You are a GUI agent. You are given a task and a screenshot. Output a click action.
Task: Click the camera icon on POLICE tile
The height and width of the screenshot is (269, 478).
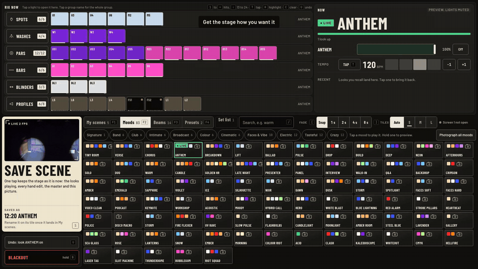click(x=98, y=217)
